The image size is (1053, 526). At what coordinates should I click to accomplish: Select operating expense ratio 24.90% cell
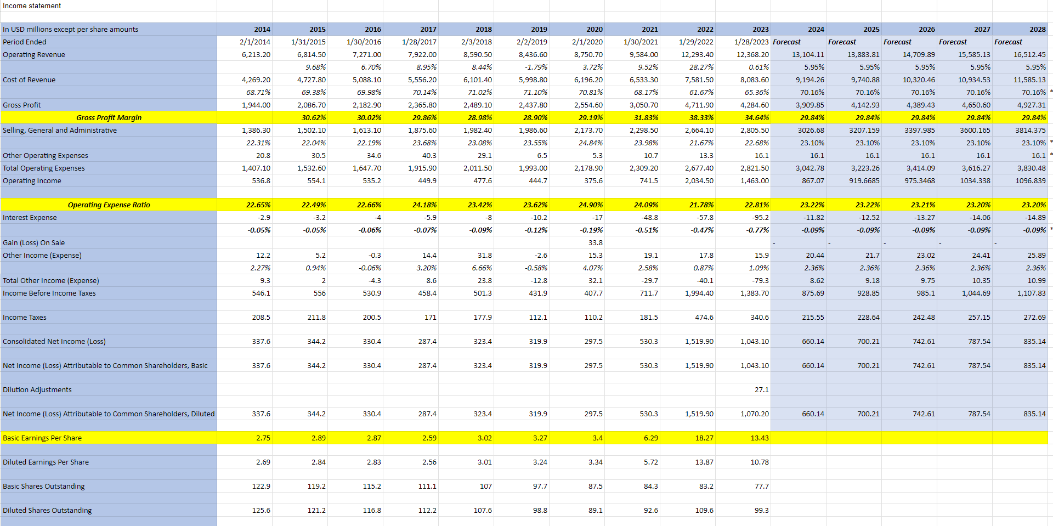click(577, 205)
